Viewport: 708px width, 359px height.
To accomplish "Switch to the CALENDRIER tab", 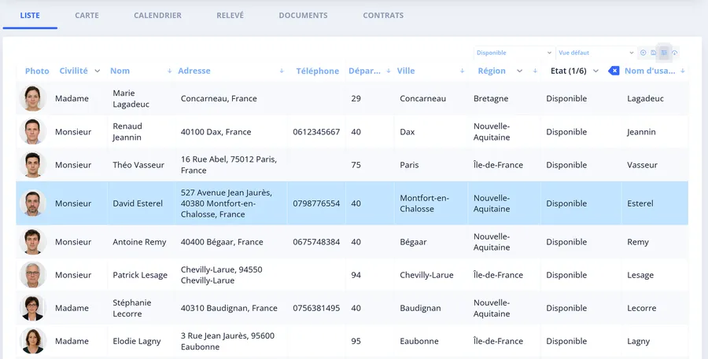I will [x=157, y=16].
